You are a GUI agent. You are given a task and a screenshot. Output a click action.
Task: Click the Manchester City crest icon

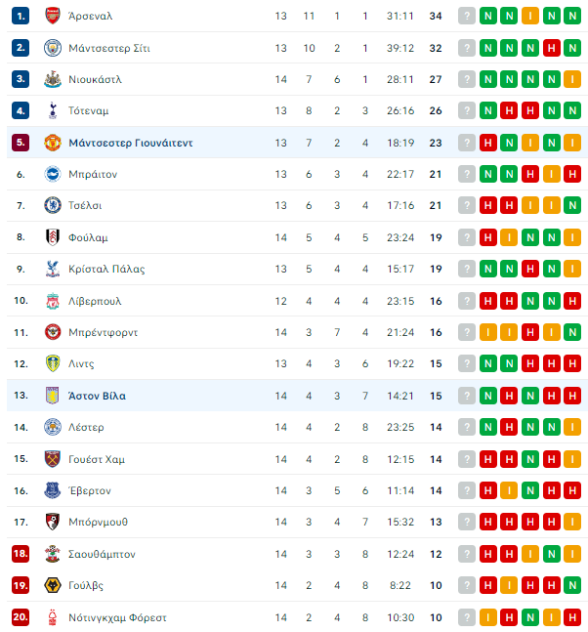(53, 48)
